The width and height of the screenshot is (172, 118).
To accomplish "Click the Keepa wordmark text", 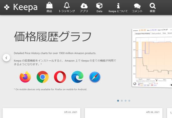I will tap(25, 7).
